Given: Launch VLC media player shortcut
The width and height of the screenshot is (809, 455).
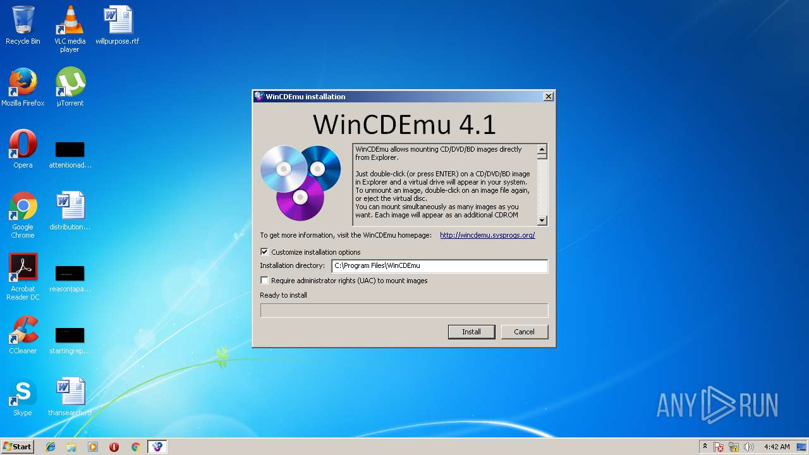Looking at the screenshot, I should (70, 29).
